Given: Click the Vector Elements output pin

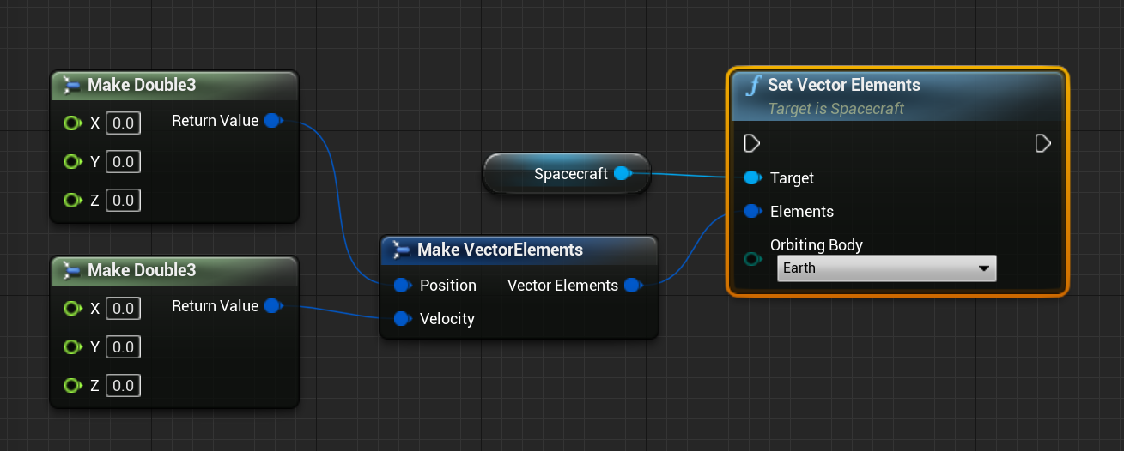Looking at the screenshot, I should pos(633,286).
